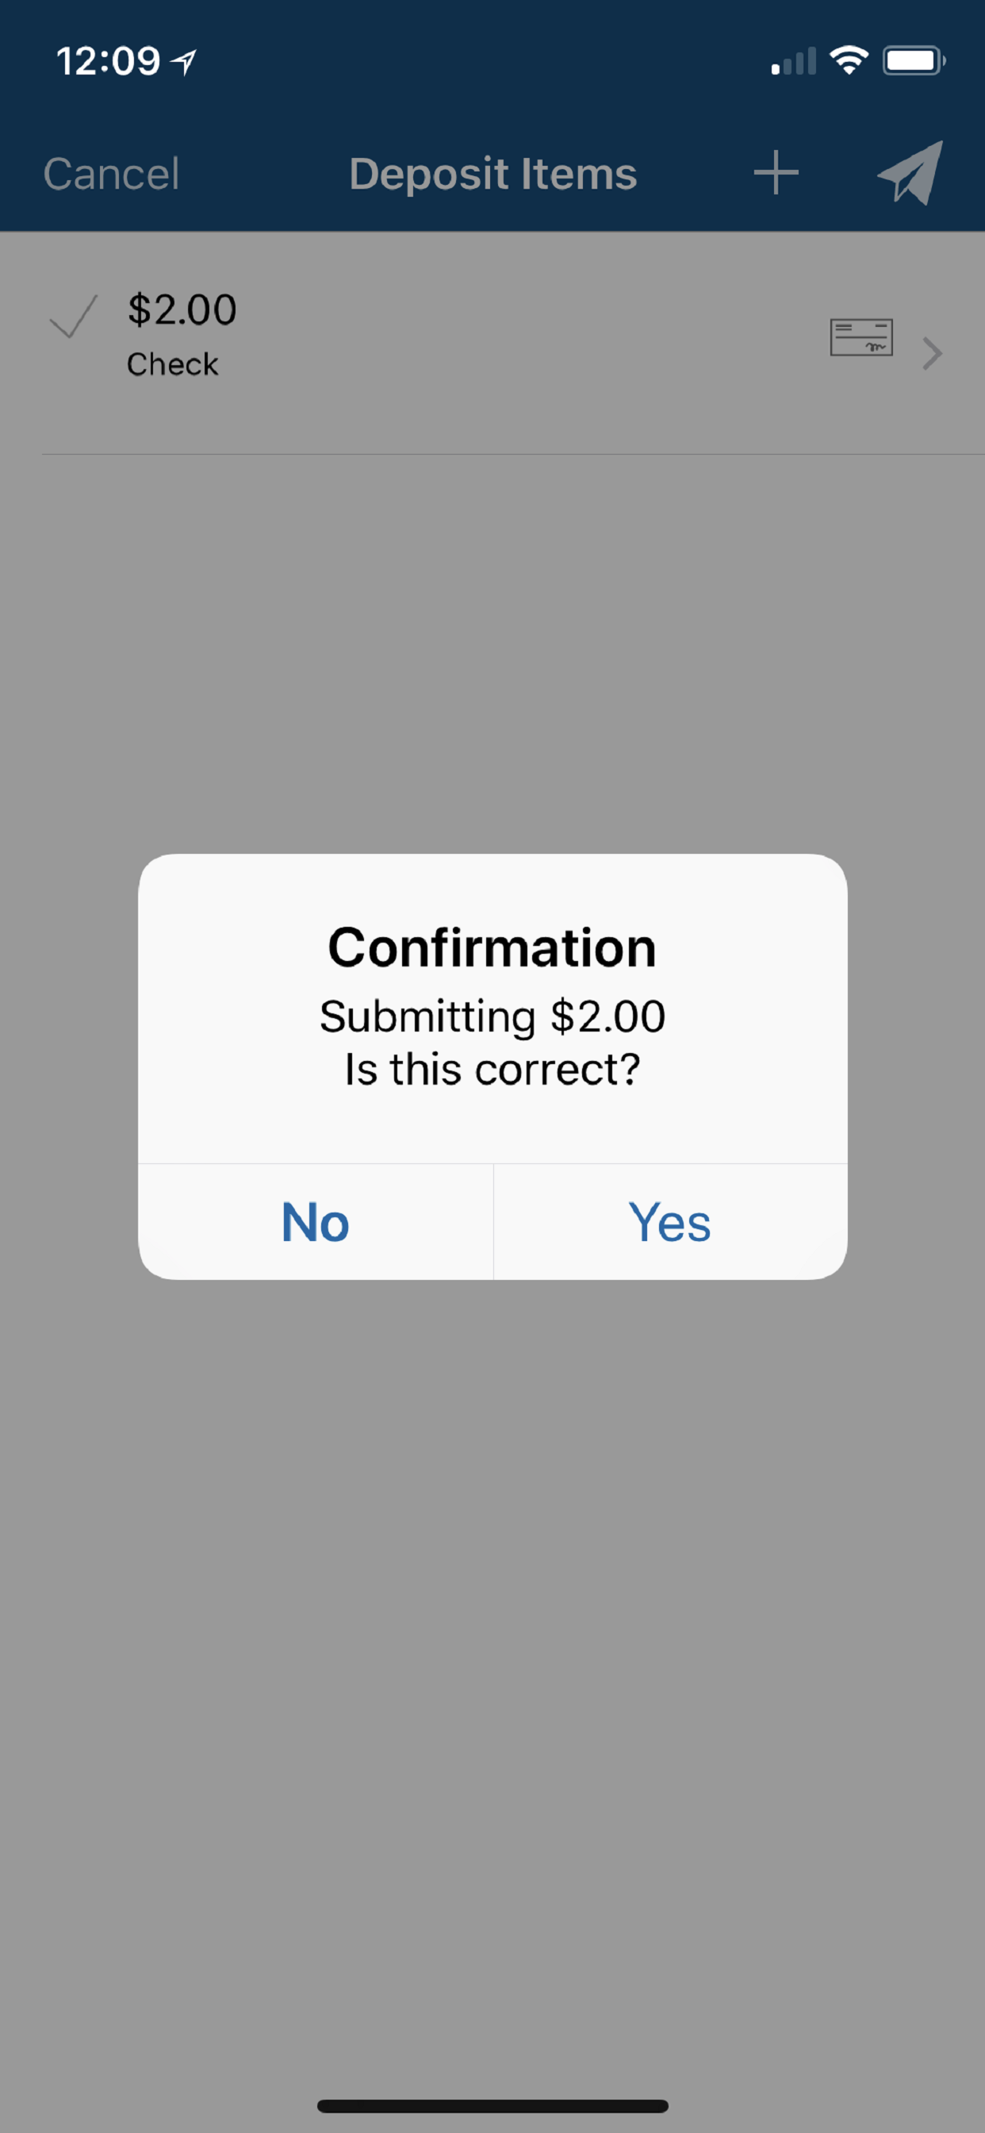Cancel the deposit in the header
This screenshot has height=2133, width=985.
click(x=111, y=174)
